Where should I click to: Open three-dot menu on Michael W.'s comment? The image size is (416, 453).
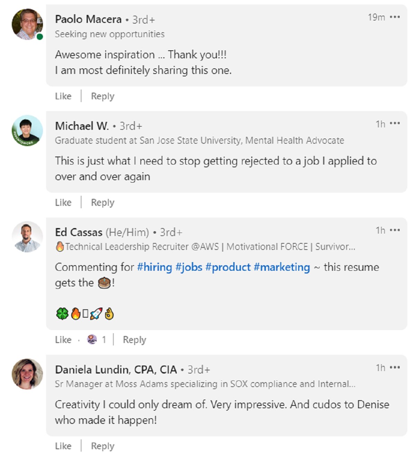pyautogui.click(x=395, y=124)
